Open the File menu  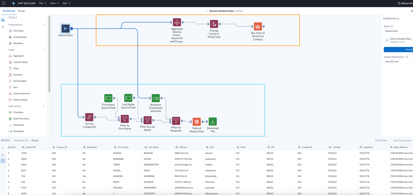42,3
